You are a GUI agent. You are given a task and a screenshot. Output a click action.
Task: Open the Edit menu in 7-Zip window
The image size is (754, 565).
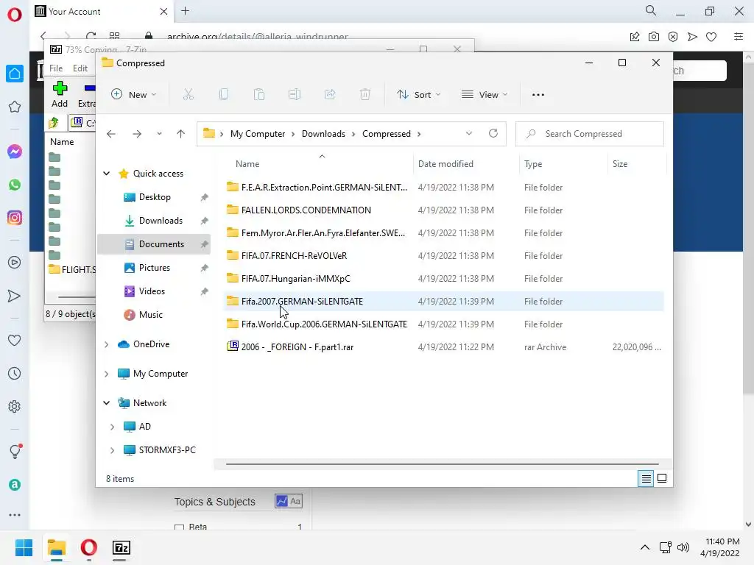click(80, 68)
